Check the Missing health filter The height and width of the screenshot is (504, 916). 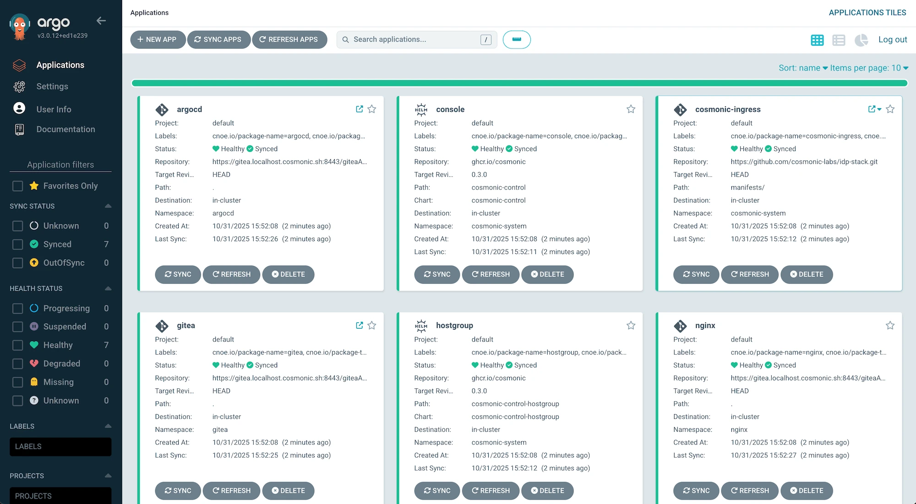point(17,382)
